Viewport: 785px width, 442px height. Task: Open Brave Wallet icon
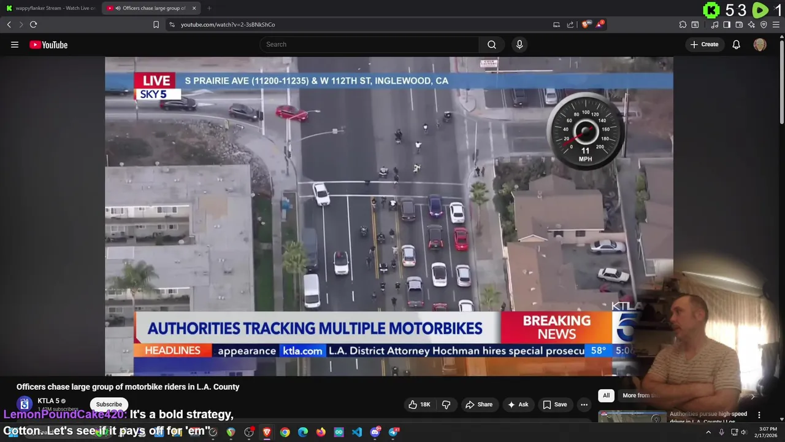point(739,25)
